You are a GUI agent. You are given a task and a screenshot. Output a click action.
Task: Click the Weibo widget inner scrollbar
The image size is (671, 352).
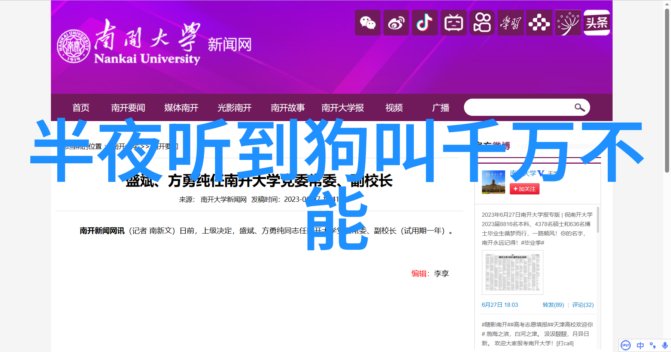point(598,220)
